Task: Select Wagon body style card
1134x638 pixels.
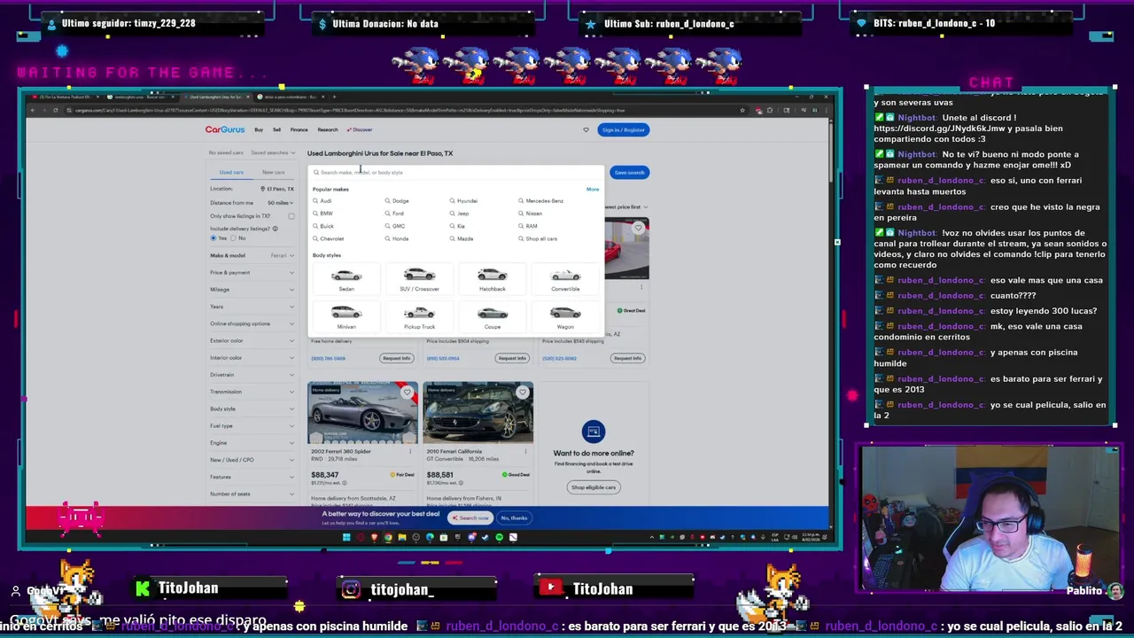Action: click(x=565, y=317)
